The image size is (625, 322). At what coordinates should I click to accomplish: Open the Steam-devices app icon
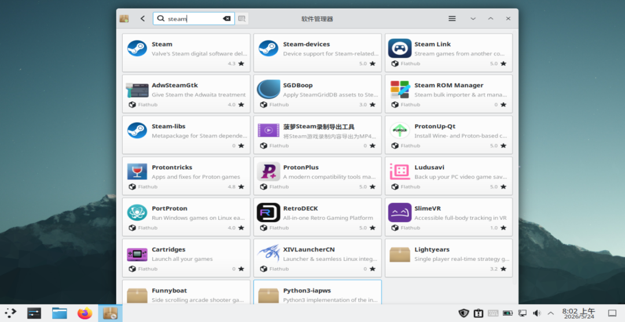[x=269, y=48]
